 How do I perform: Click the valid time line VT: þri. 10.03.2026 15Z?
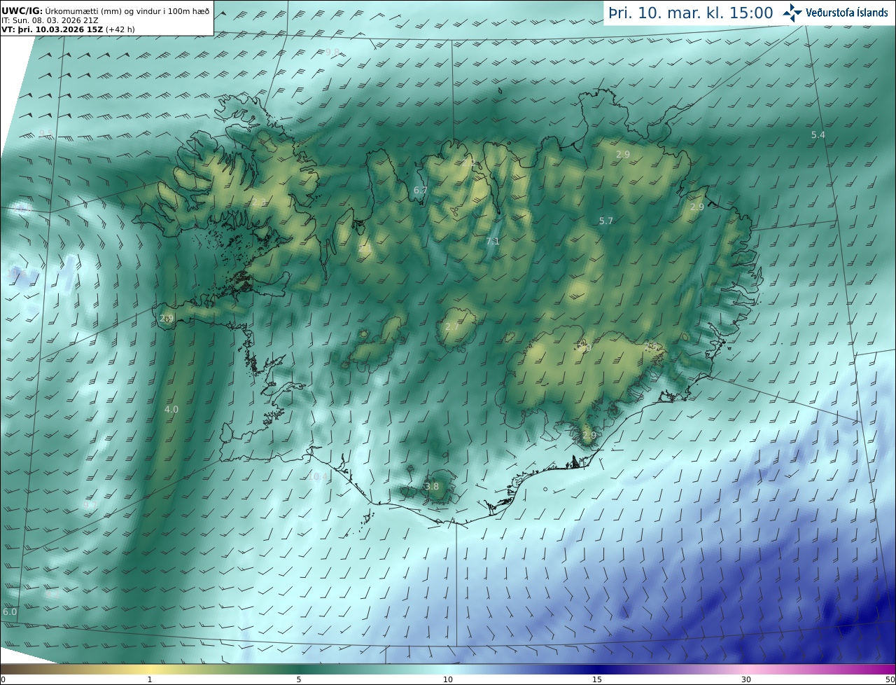pos(52,29)
